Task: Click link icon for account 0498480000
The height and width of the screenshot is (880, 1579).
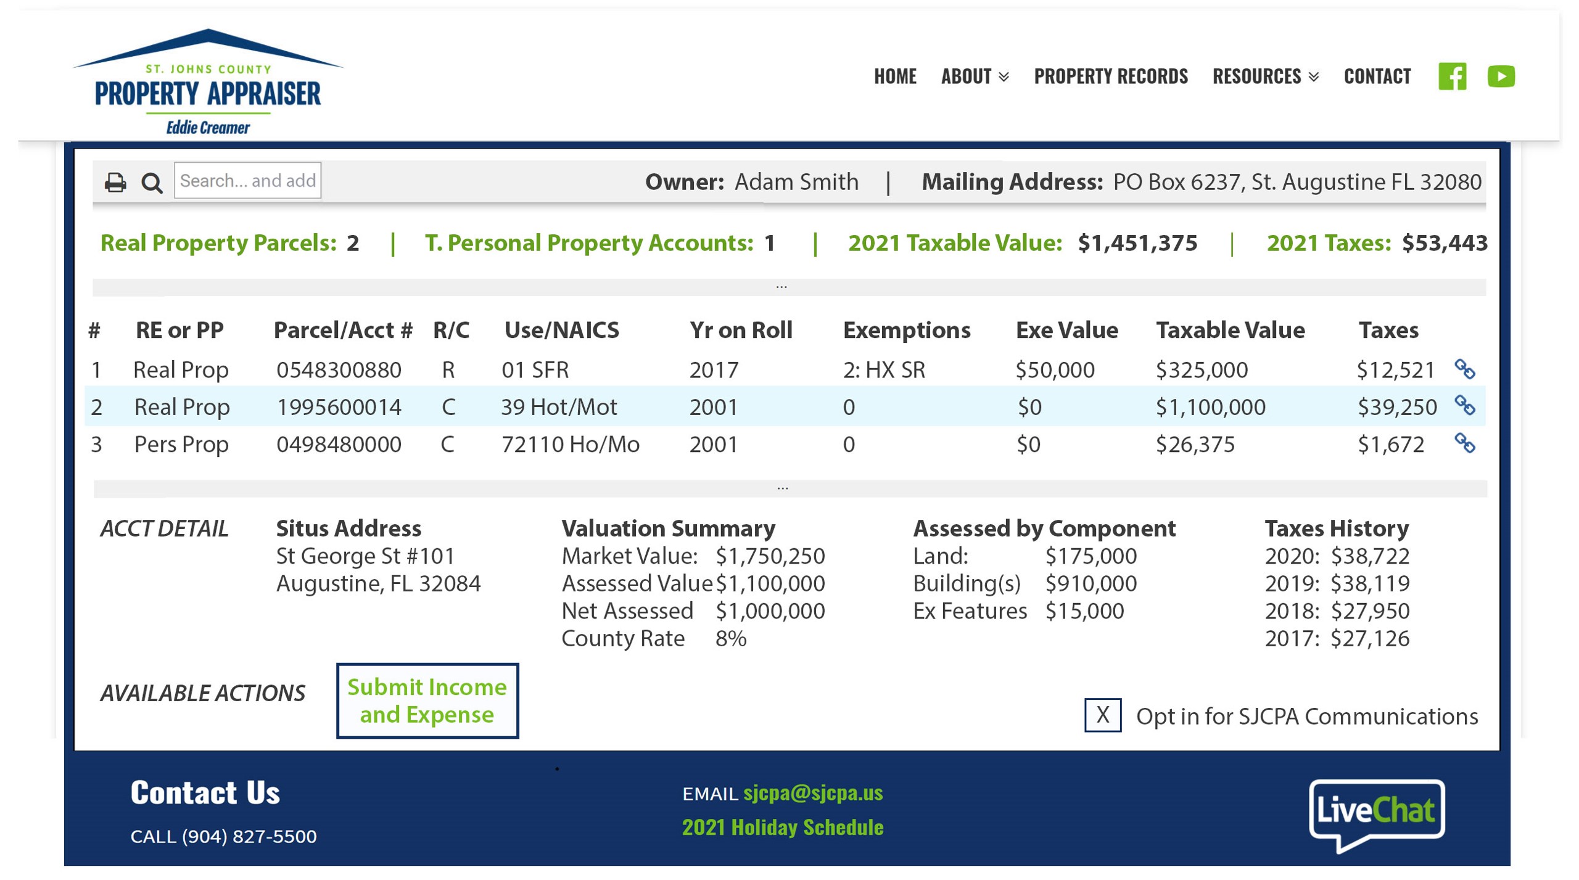Action: coord(1464,443)
